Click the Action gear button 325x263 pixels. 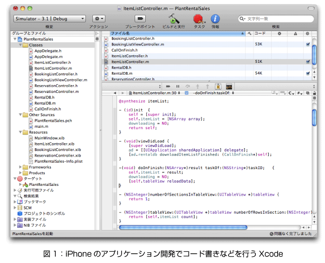pos(99,19)
